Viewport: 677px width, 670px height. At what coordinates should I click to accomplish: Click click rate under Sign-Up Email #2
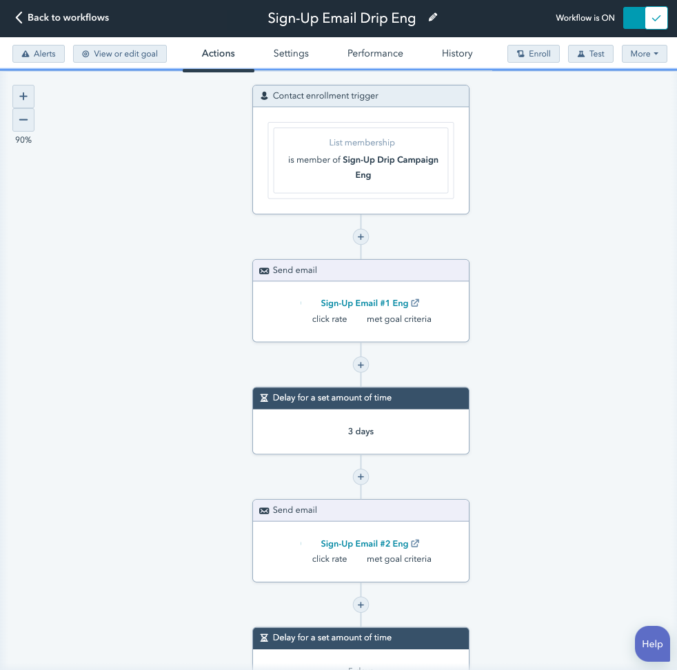click(x=330, y=559)
